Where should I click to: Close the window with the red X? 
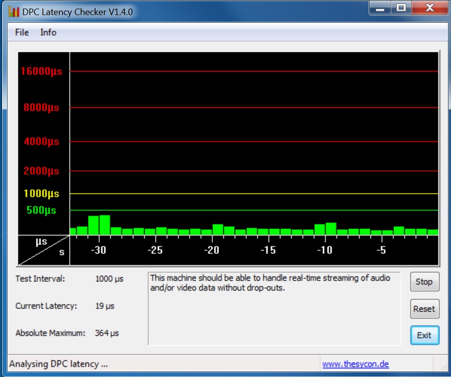[429, 8]
